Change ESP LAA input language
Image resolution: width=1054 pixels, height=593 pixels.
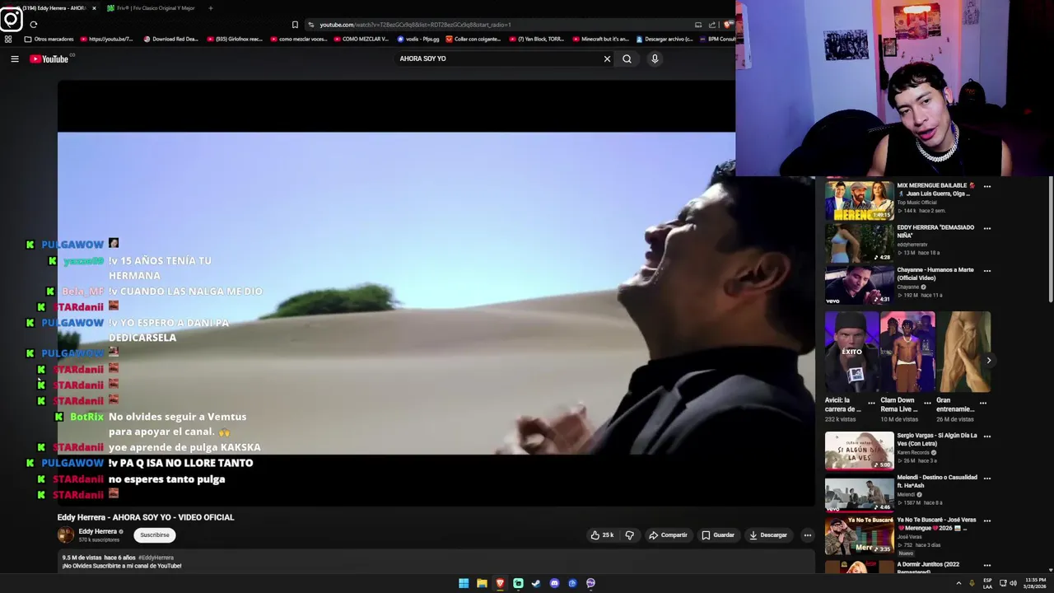click(987, 583)
